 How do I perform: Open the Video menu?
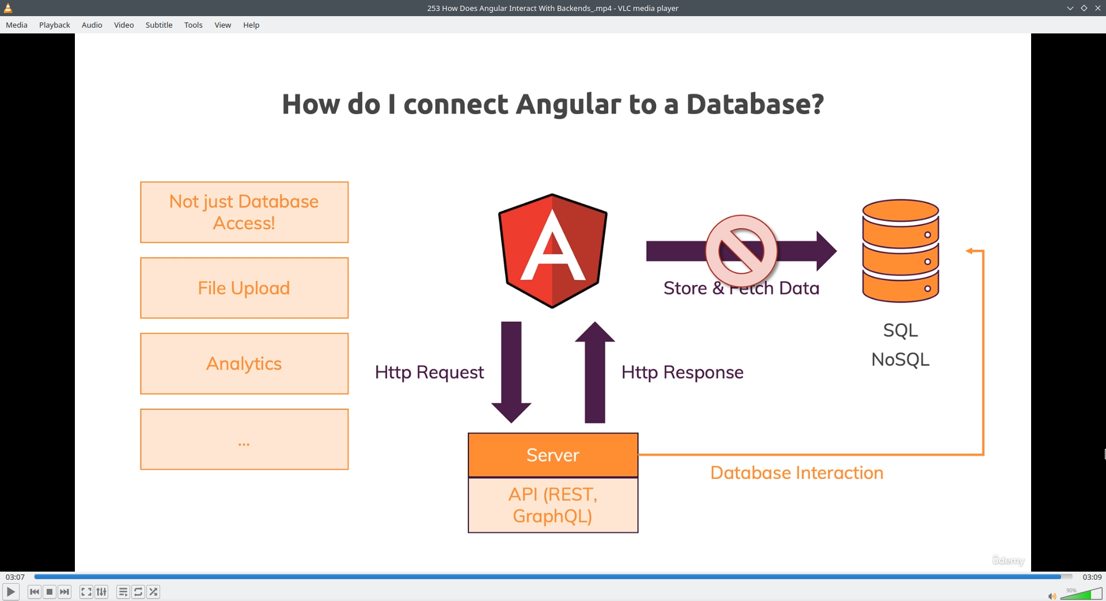tap(124, 25)
